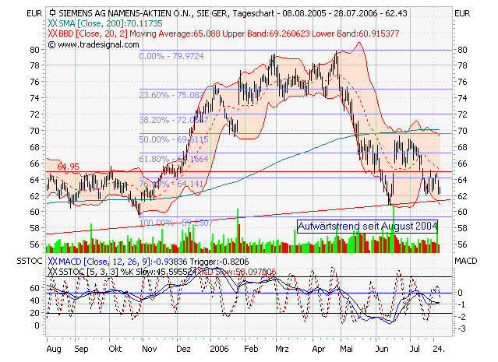Click the '0.00% - 79.9724' Fibonacci label
498x362 pixels.
point(171,56)
